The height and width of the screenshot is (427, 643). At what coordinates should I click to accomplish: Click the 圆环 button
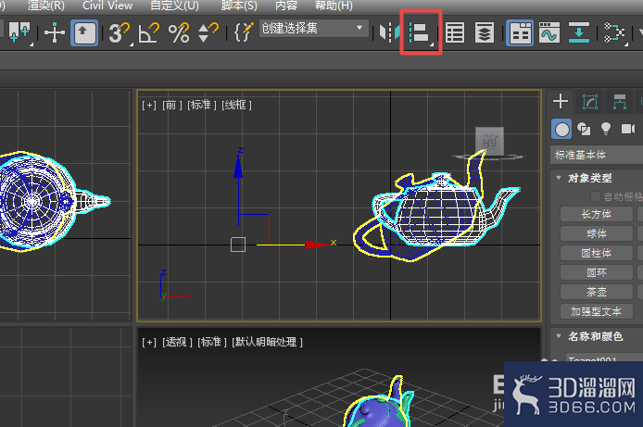pos(597,272)
